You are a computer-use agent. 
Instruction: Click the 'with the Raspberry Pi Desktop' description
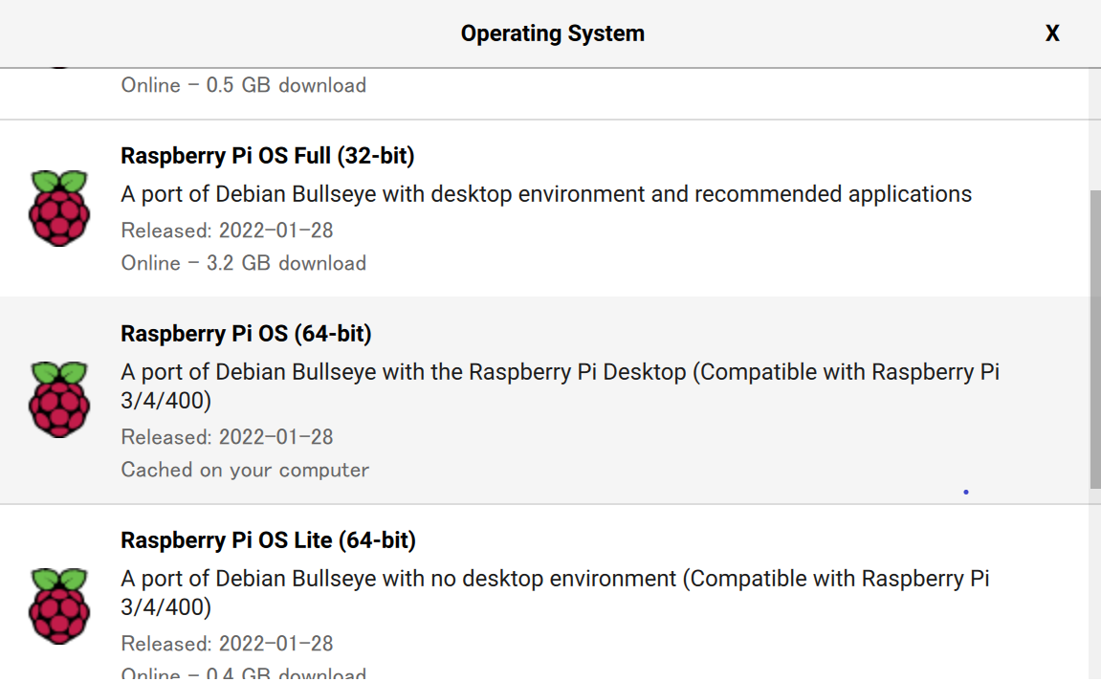click(534, 372)
